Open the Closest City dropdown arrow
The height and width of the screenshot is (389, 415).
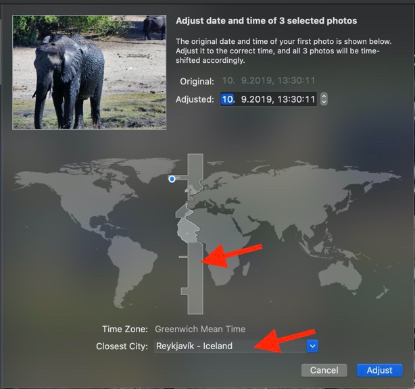[x=312, y=346]
